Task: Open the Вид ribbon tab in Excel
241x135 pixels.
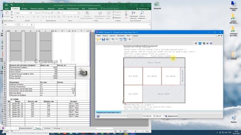Action: pos(84,9)
